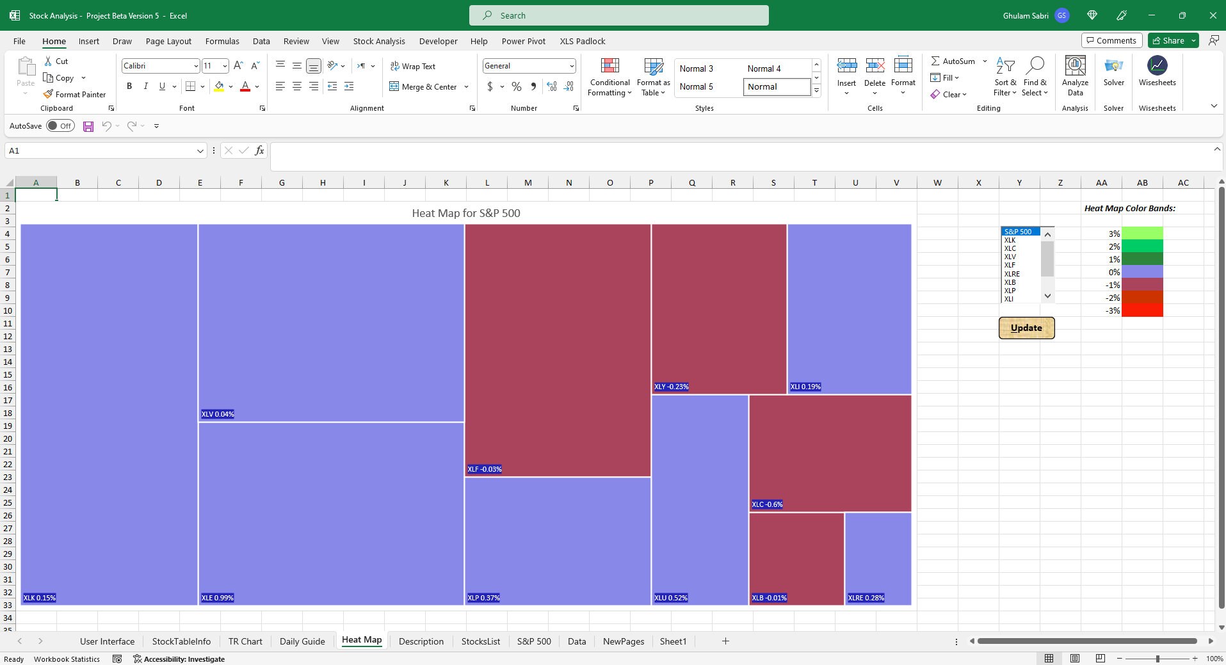Click the Percent Style icon
1226x665 pixels.
tap(516, 86)
